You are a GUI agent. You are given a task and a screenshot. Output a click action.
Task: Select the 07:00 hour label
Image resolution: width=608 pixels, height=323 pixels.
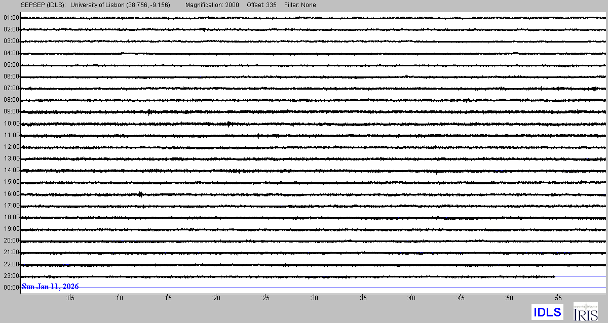pyautogui.click(x=11, y=88)
